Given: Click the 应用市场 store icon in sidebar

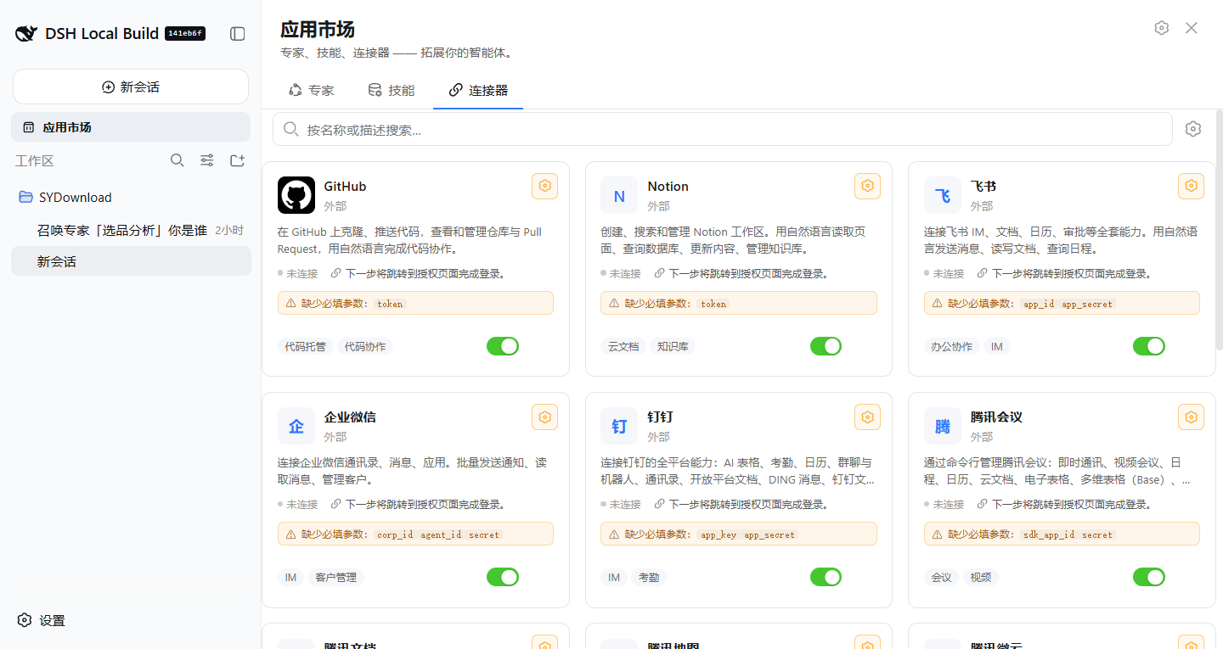Looking at the screenshot, I should click(x=29, y=127).
